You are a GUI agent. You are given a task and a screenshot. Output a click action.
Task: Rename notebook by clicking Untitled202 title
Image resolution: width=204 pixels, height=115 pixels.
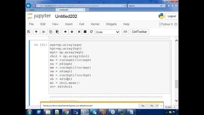[66, 16]
